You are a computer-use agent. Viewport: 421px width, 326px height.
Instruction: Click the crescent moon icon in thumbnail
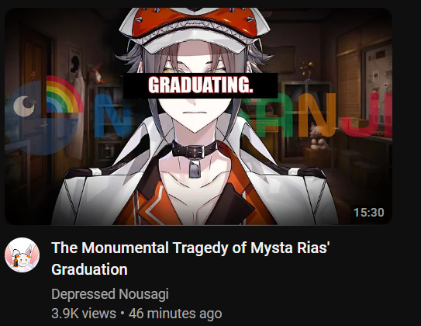coord(23,106)
